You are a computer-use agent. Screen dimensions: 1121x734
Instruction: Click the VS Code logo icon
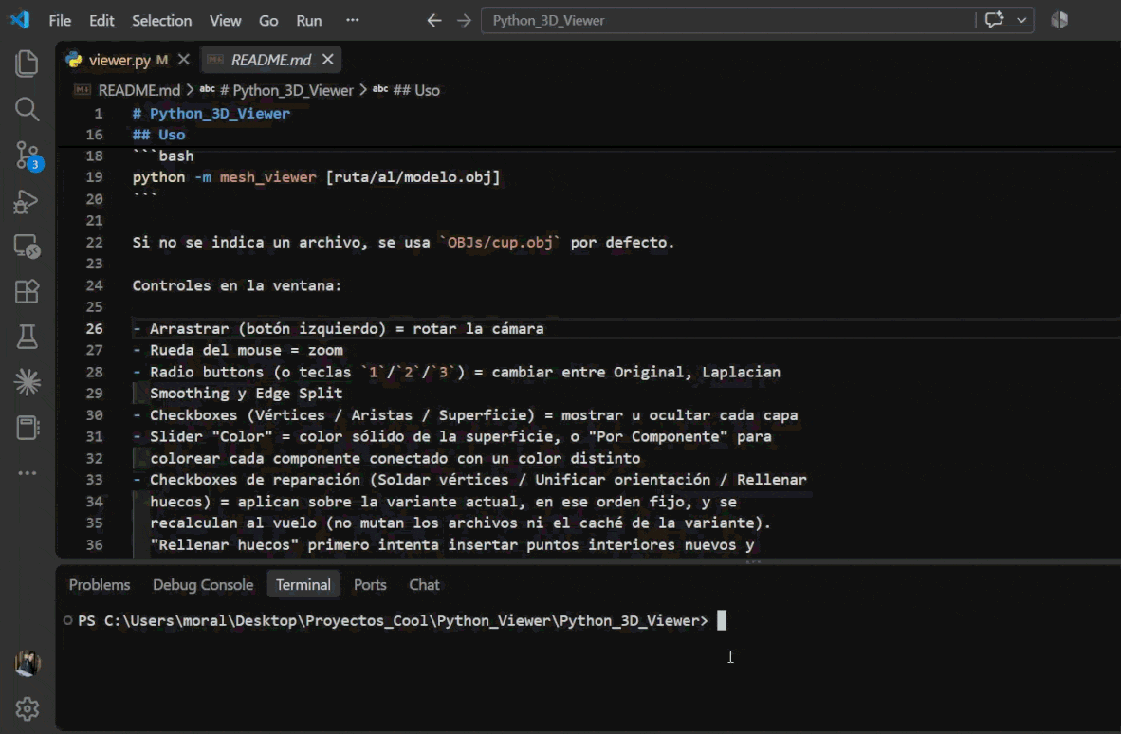pyautogui.click(x=20, y=19)
